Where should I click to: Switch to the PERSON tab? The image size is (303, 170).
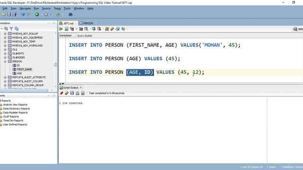pyautogui.click(x=88, y=23)
